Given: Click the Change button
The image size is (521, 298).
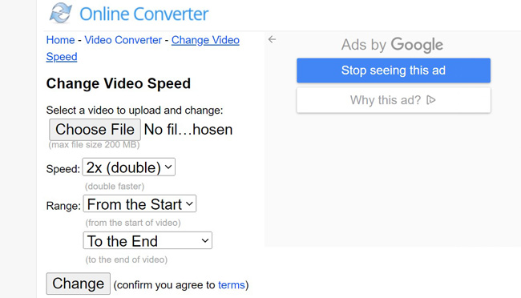Looking at the screenshot, I should (x=78, y=284).
